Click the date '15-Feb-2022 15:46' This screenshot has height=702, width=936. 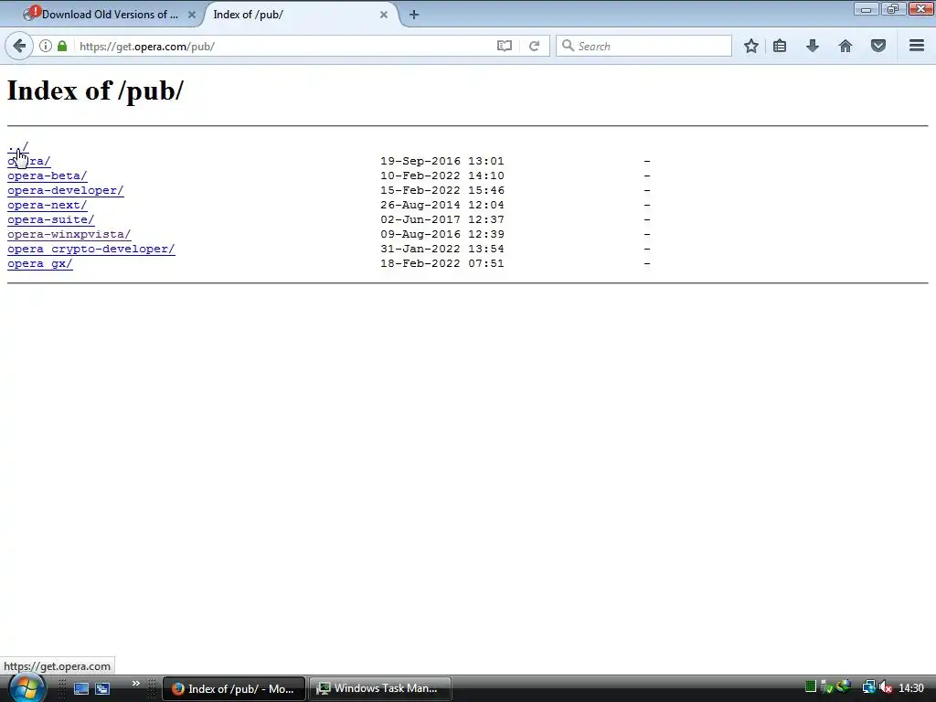point(442,190)
